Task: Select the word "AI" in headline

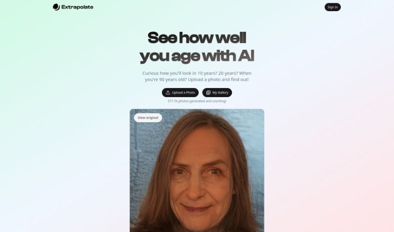Action: coord(246,56)
